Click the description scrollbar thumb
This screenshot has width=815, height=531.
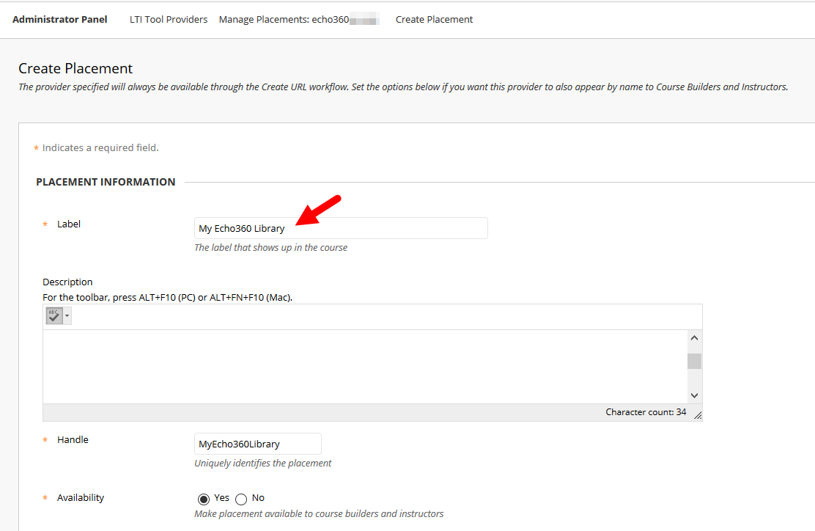[694, 361]
